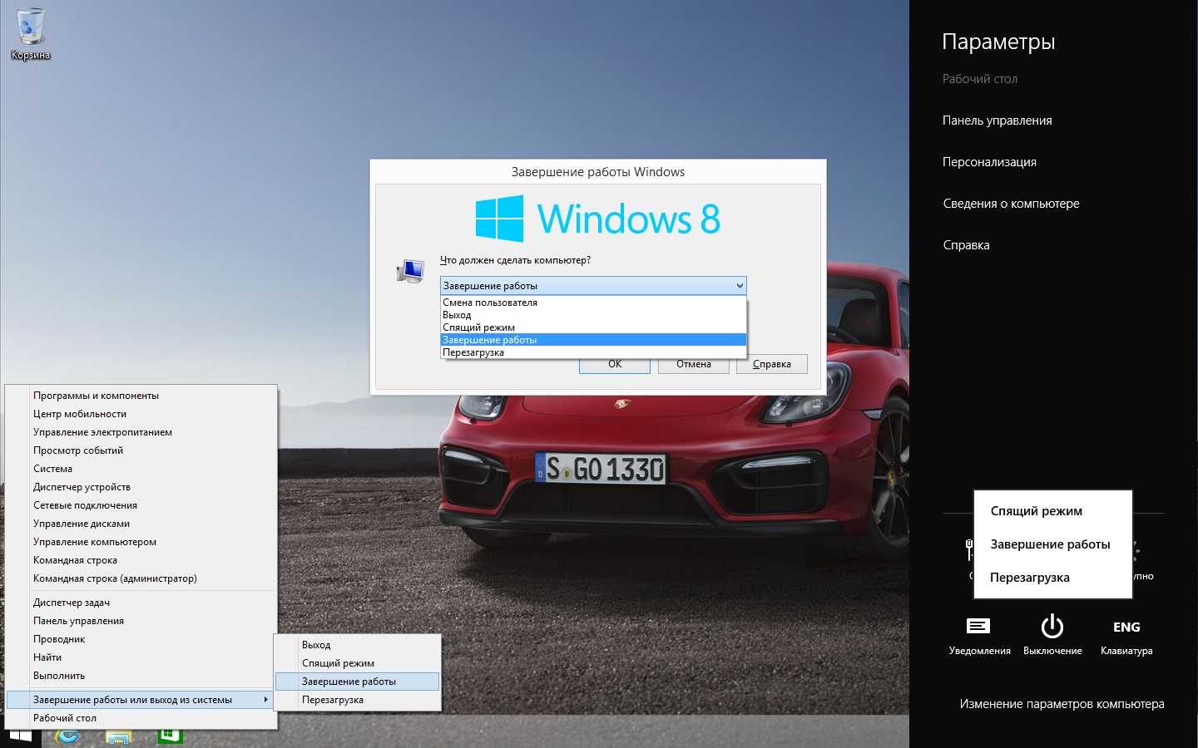Open the green Store icon on taskbar

pyautogui.click(x=169, y=736)
